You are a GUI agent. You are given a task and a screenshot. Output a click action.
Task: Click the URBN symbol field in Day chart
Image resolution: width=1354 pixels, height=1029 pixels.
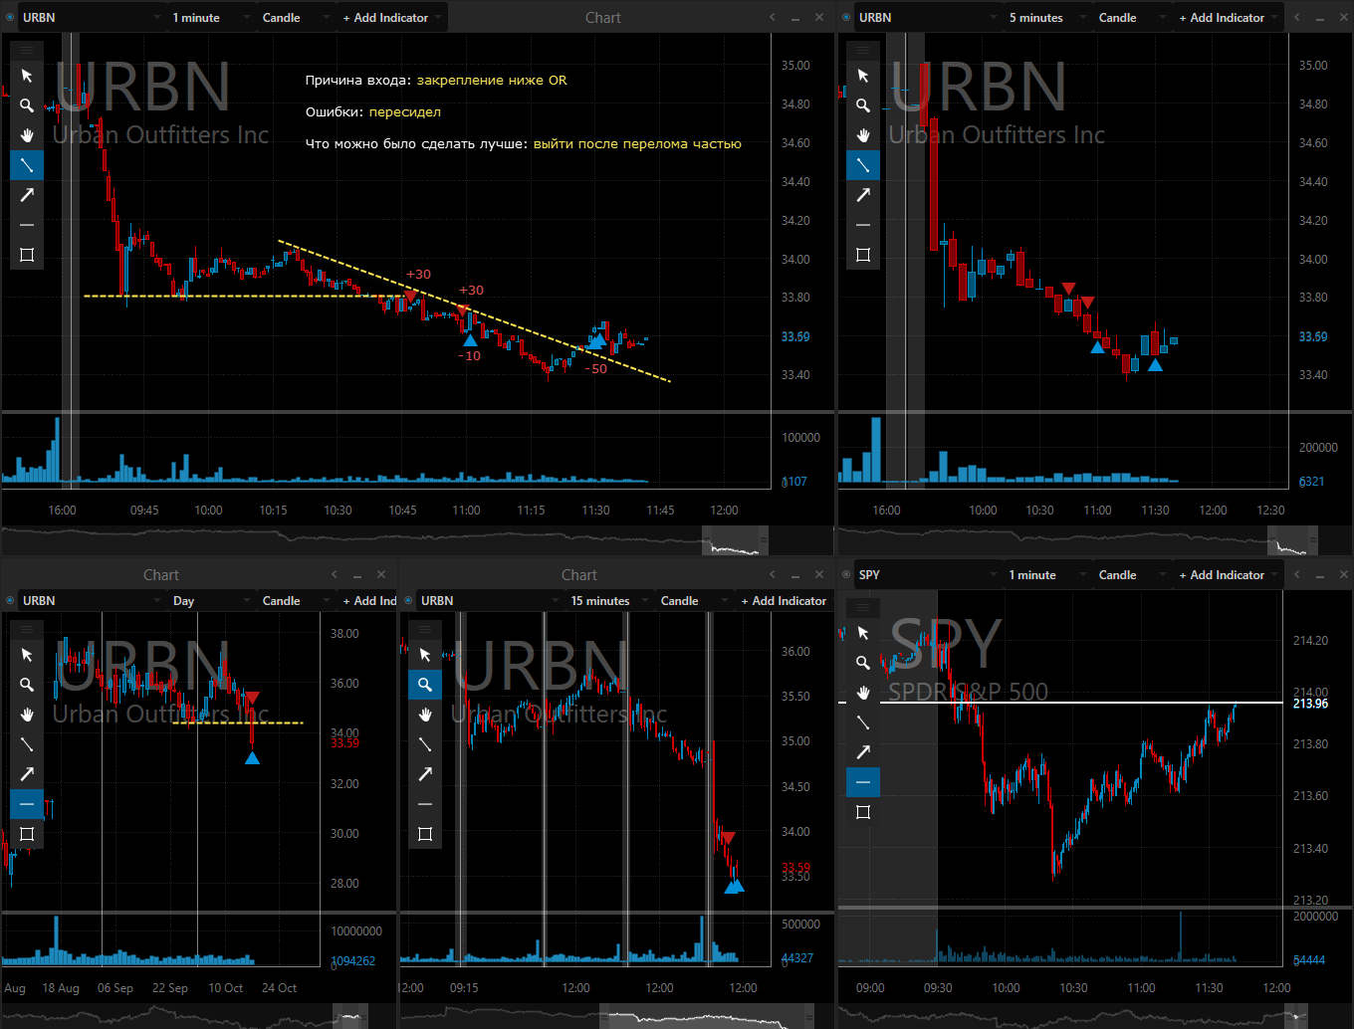pos(90,601)
